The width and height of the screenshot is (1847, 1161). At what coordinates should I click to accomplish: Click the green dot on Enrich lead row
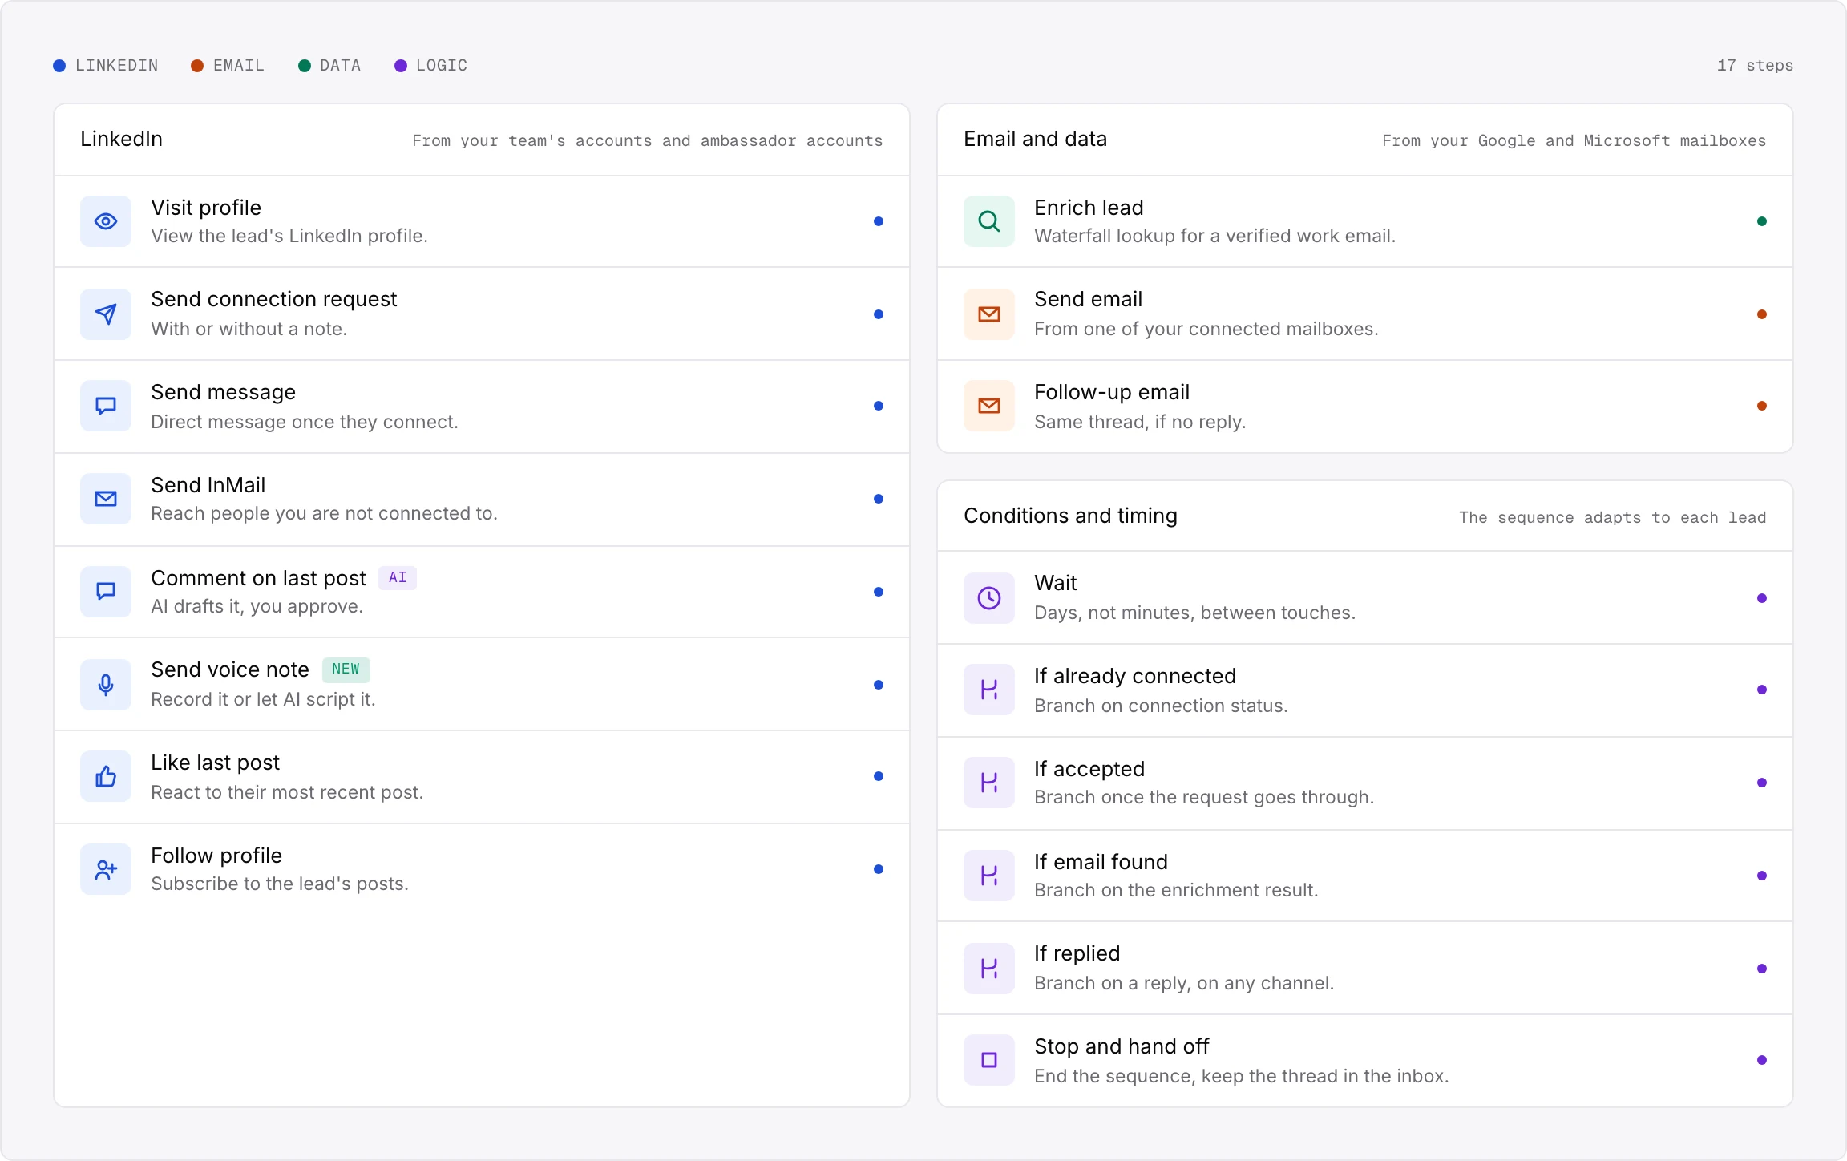(x=1762, y=221)
